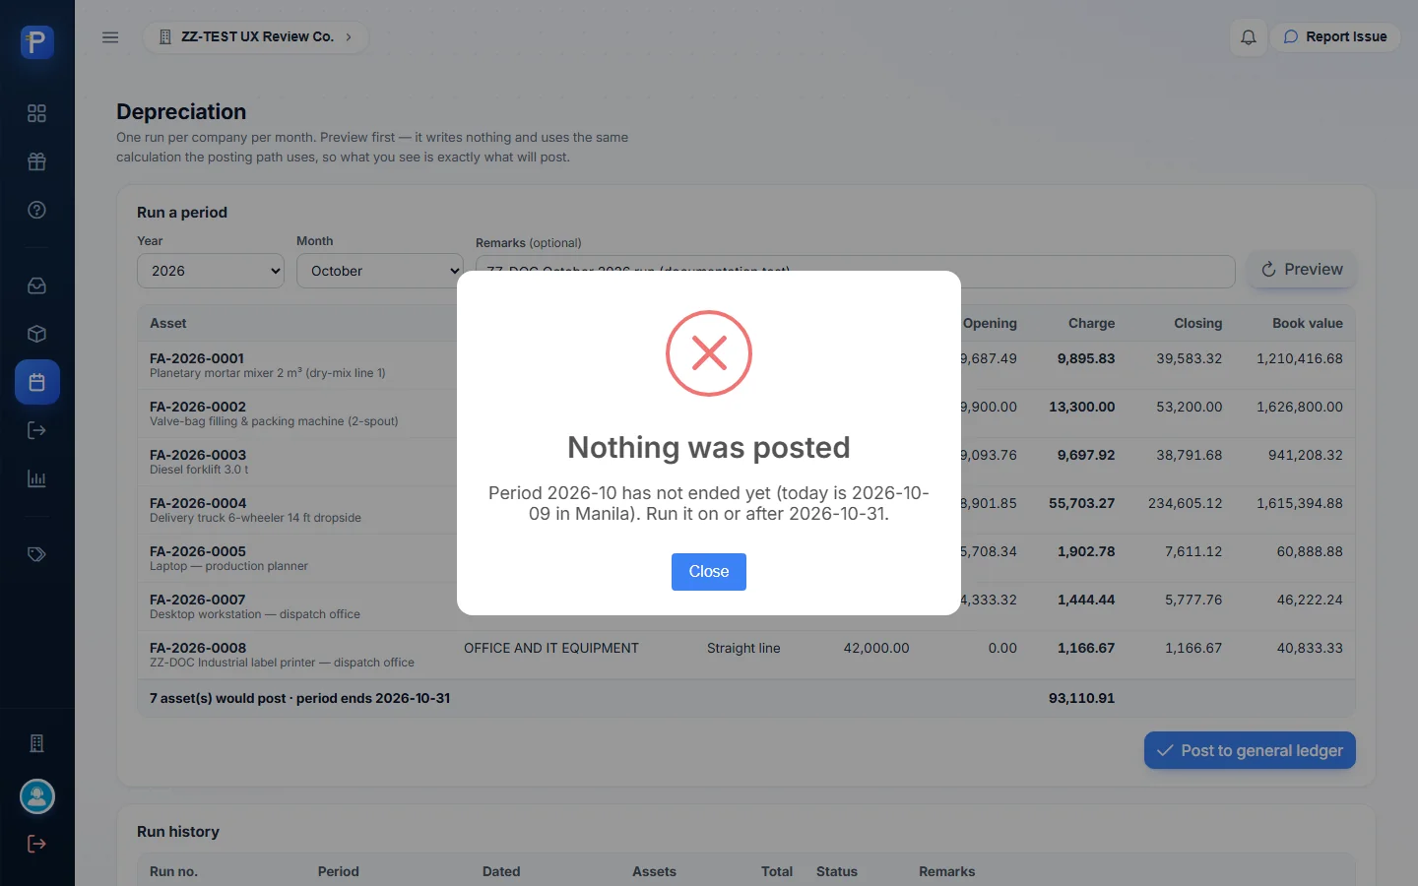The height and width of the screenshot is (886, 1418).
Task: Open the box package icon in sidebar
Action: 36,334
